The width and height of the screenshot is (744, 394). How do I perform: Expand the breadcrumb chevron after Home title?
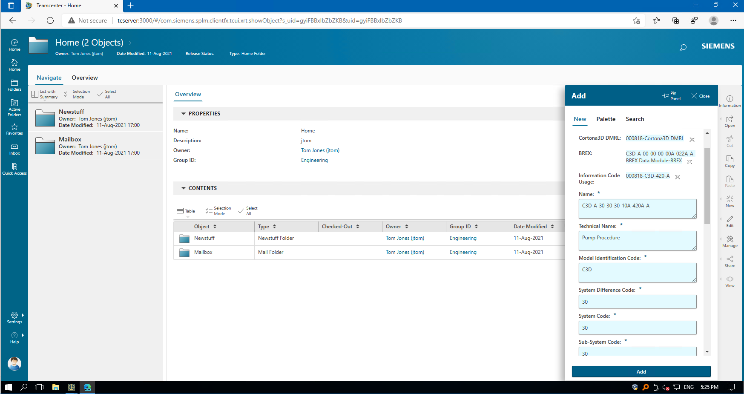pyautogui.click(x=130, y=43)
